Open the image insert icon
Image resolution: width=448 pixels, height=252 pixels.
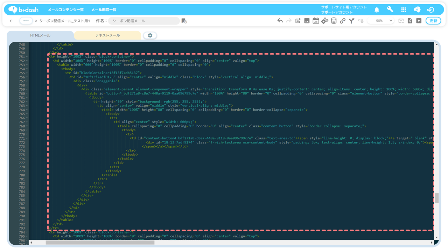tap(307, 21)
